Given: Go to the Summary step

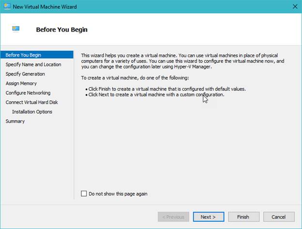Looking at the screenshot, I should (x=15, y=121).
